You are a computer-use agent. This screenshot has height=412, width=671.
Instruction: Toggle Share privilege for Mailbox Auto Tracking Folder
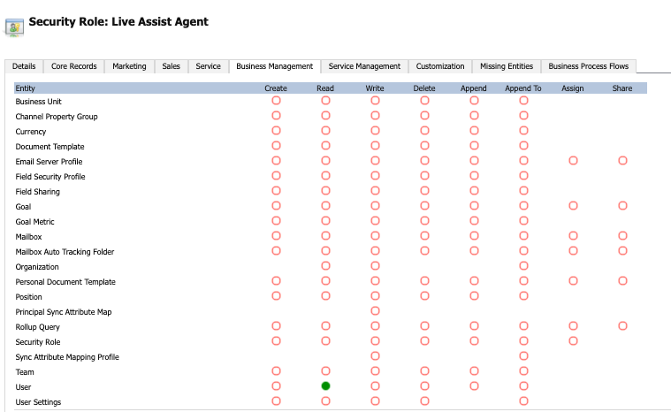tap(622, 250)
